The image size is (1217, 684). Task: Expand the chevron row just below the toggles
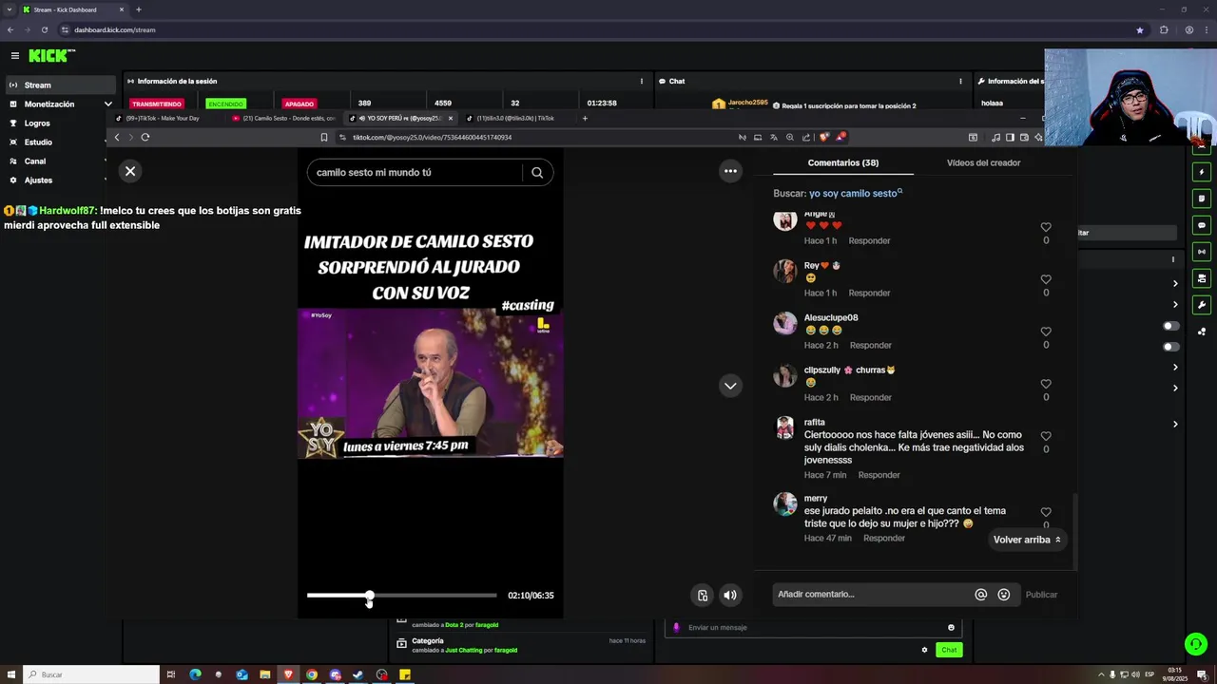[1175, 367]
